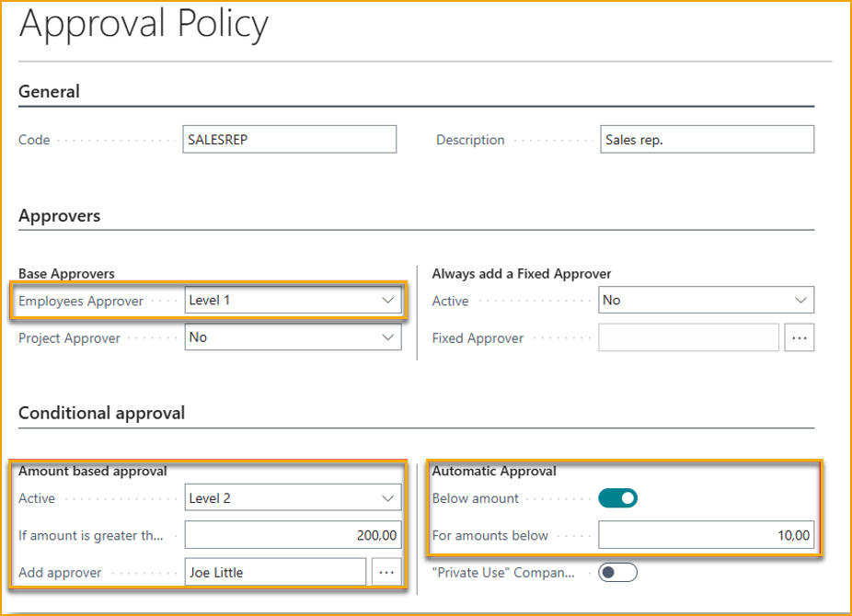Edit the amount greater than 200,00 field

coord(293,535)
